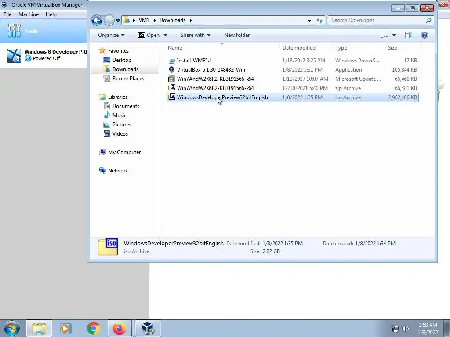This screenshot has height=337, width=450.
Task: Expand the Open button dropdown arrow
Action: pos(165,35)
